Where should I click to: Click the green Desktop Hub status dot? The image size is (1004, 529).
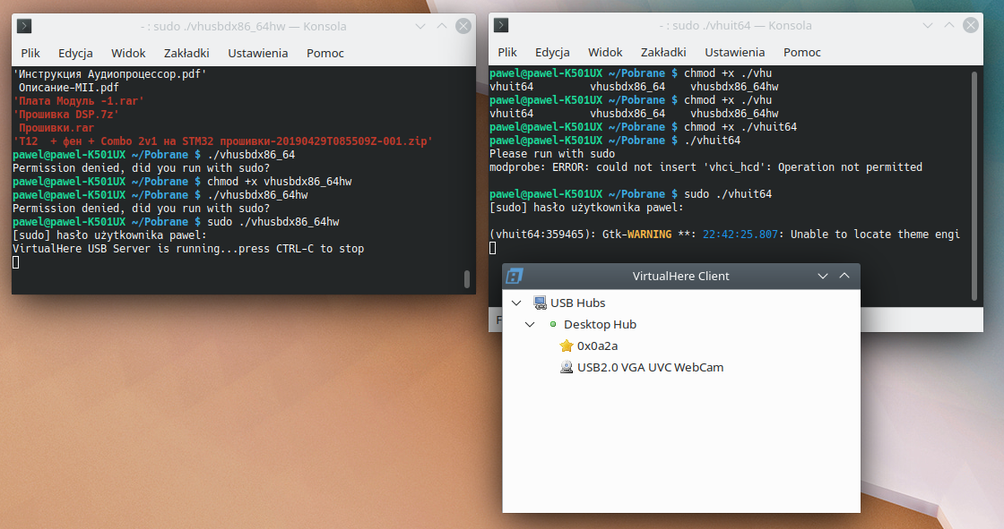point(553,325)
